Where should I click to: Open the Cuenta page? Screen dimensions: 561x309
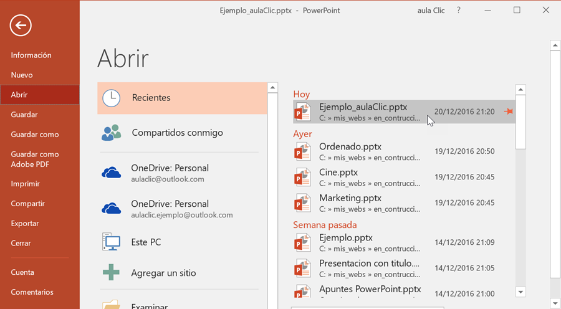point(22,272)
